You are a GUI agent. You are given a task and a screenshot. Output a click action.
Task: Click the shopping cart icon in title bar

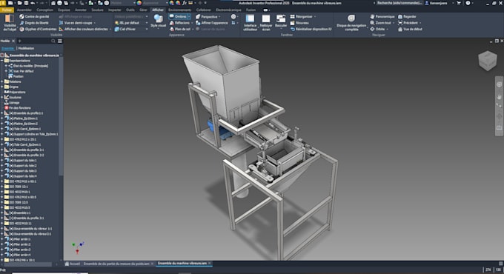pos(459,3)
